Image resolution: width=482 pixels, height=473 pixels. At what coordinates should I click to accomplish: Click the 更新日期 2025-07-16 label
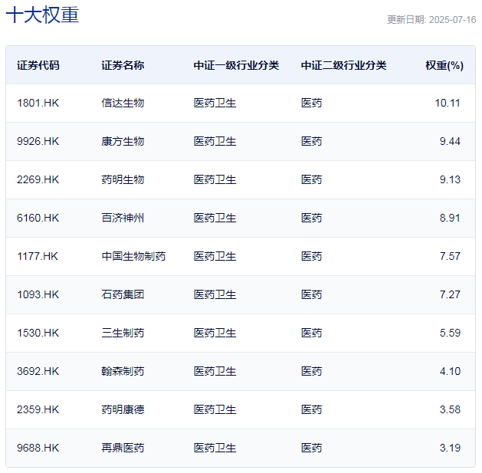tap(431, 20)
